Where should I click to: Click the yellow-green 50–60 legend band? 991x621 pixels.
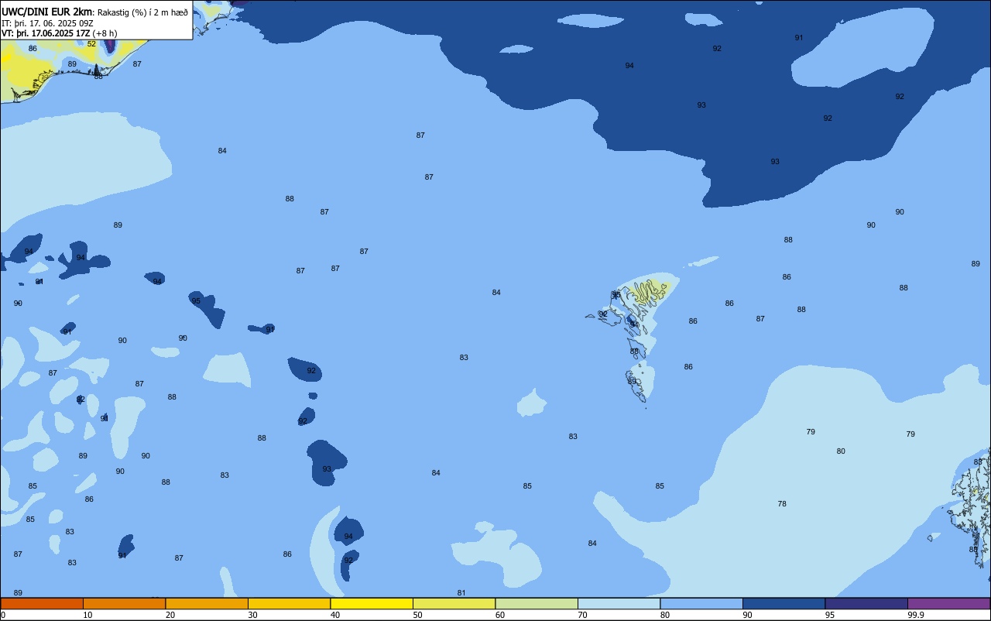(x=454, y=603)
